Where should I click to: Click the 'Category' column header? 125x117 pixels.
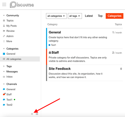point(52,24)
